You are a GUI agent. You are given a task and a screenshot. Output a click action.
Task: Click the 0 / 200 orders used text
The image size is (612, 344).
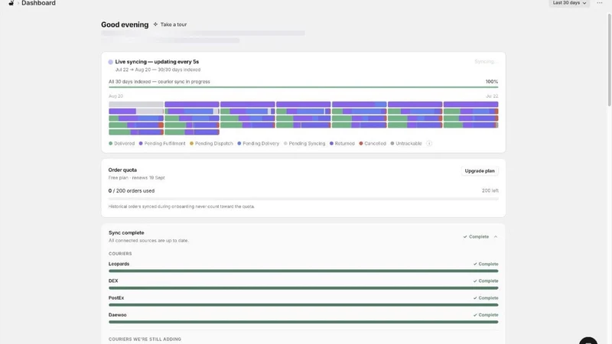point(132,190)
